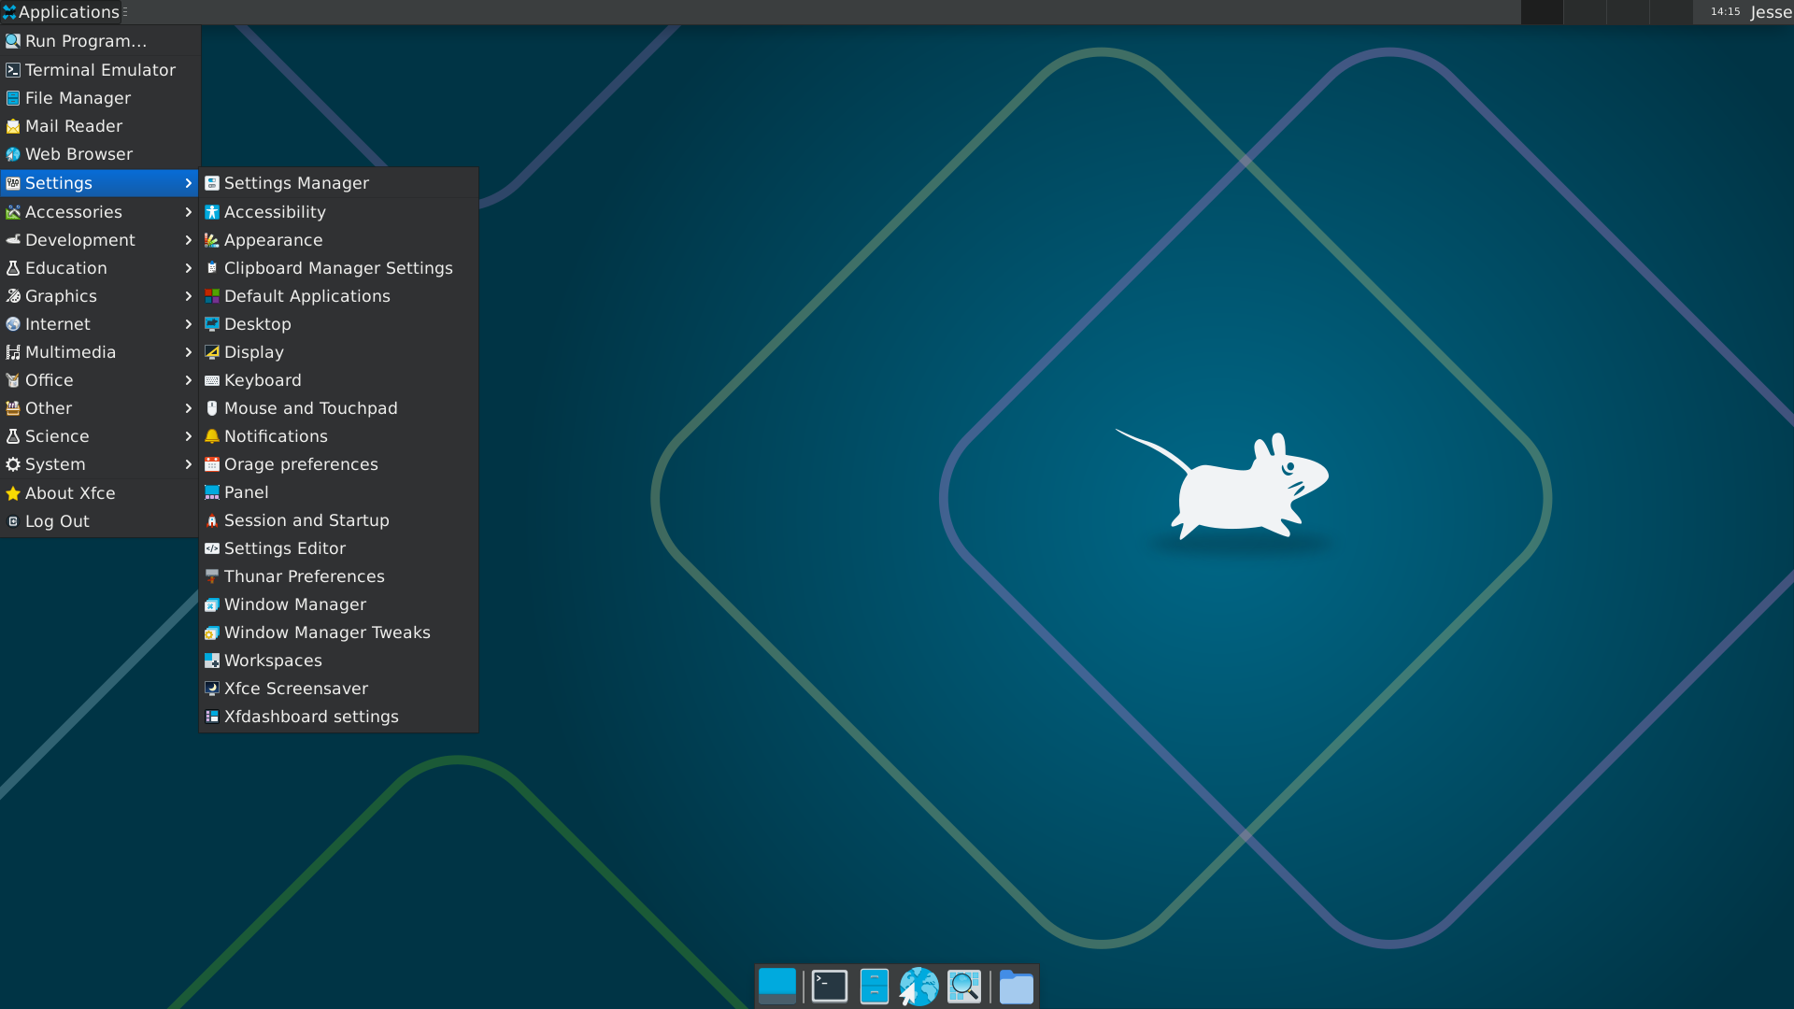
Task: Launch Xfce Screensaver preferences
Action: pyautogui.click(x=338, y=689)
